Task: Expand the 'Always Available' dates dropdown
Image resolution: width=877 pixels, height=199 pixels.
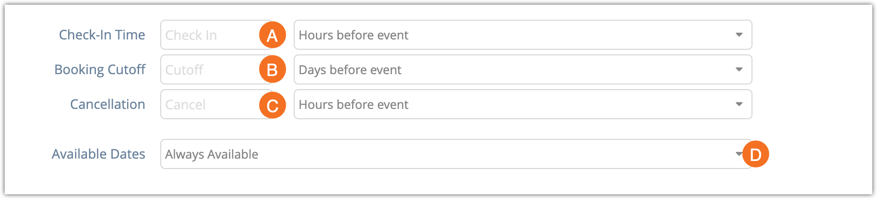Action: (456, 154)
